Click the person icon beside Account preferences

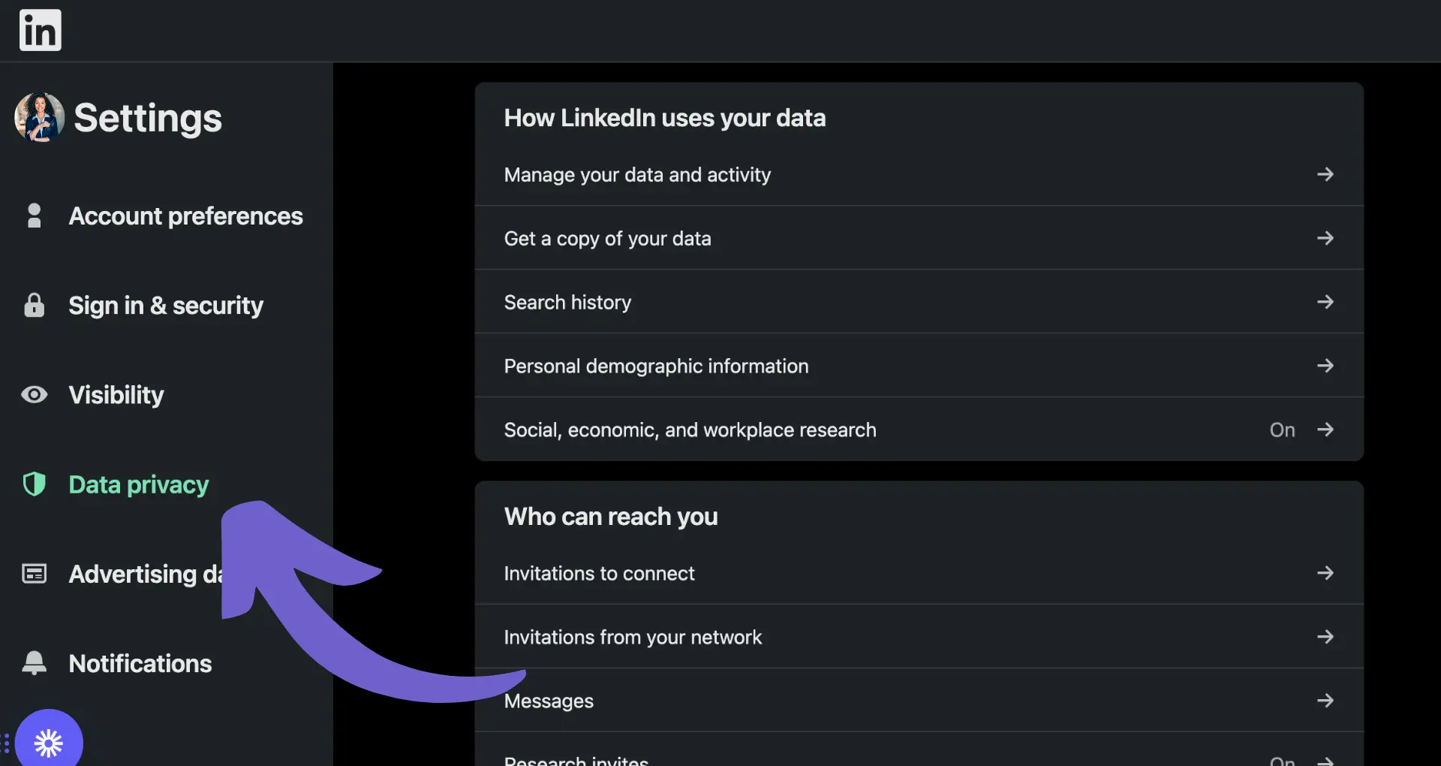(34, 216)
